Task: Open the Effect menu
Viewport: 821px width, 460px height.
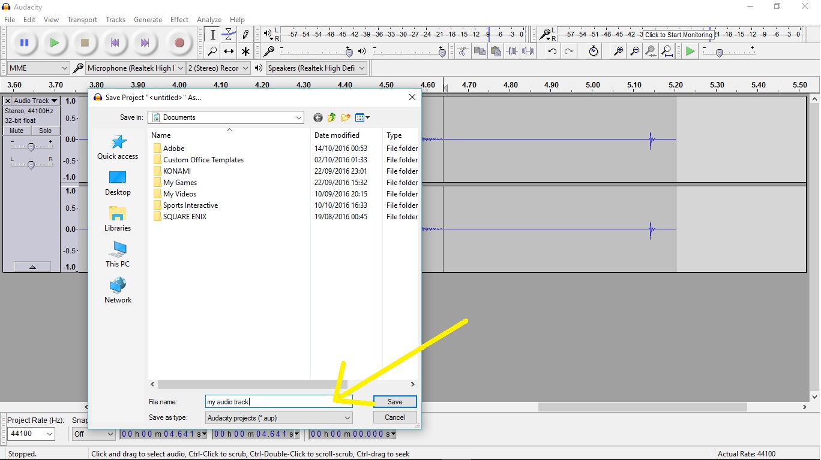Action: 179,20
